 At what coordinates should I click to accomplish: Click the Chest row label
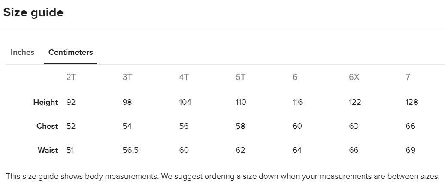(x=47, y=126)
